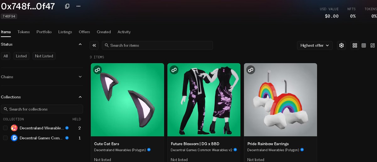The width and height of the screenshot is (377, 162).
Task: Open the Tokens tab
Action: point(24,32)
